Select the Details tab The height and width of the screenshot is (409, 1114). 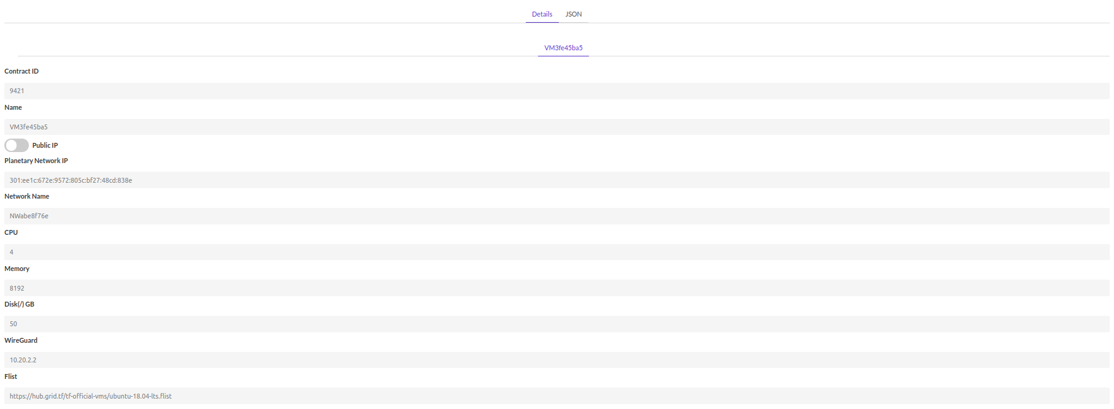click(542, 14)
